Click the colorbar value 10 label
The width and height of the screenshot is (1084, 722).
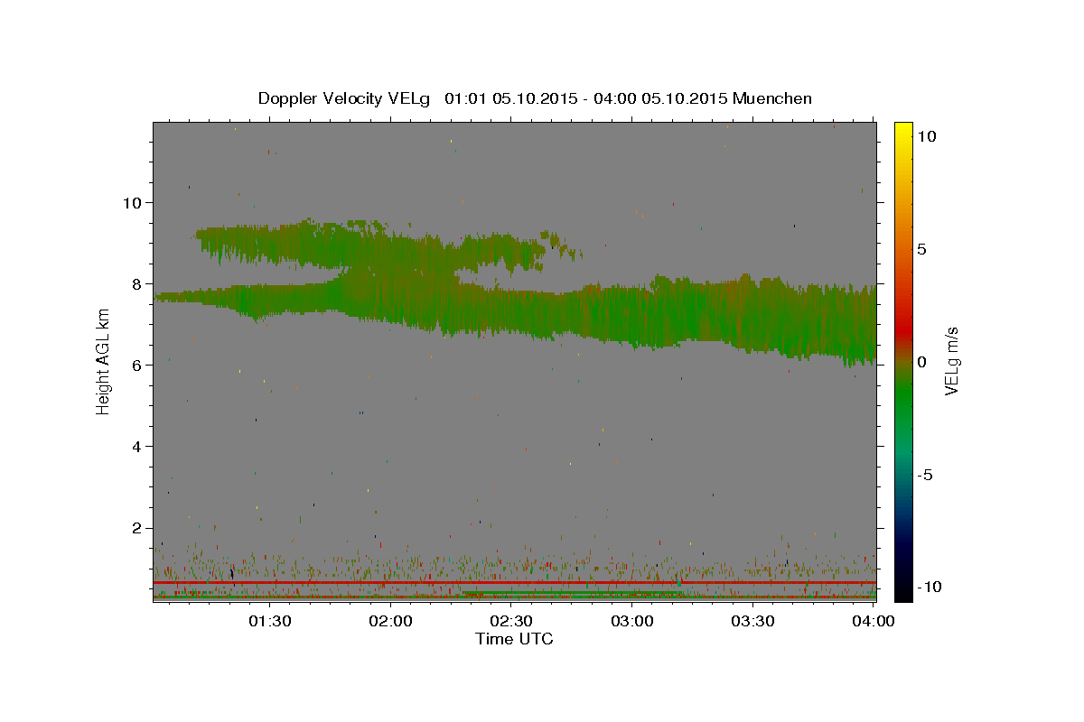926,136
